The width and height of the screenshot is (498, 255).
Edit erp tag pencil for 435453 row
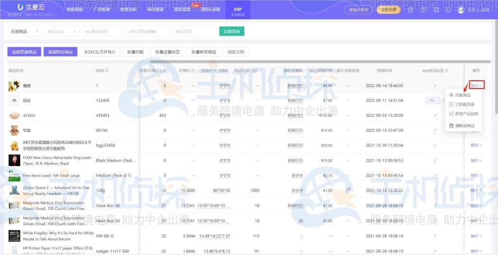click(x=435, y=115)
